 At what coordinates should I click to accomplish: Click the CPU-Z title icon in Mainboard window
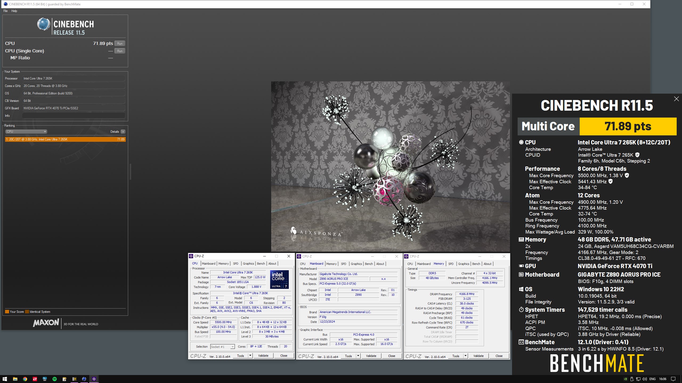click(299, 256)
